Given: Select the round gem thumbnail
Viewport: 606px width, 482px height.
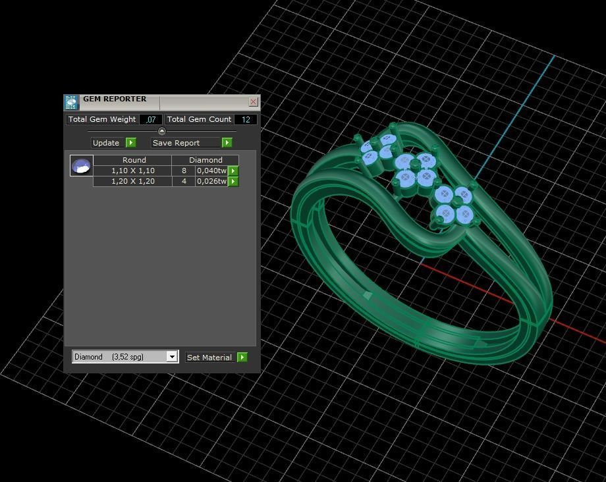Looking at the screenshot, I should tap(81, 166).
